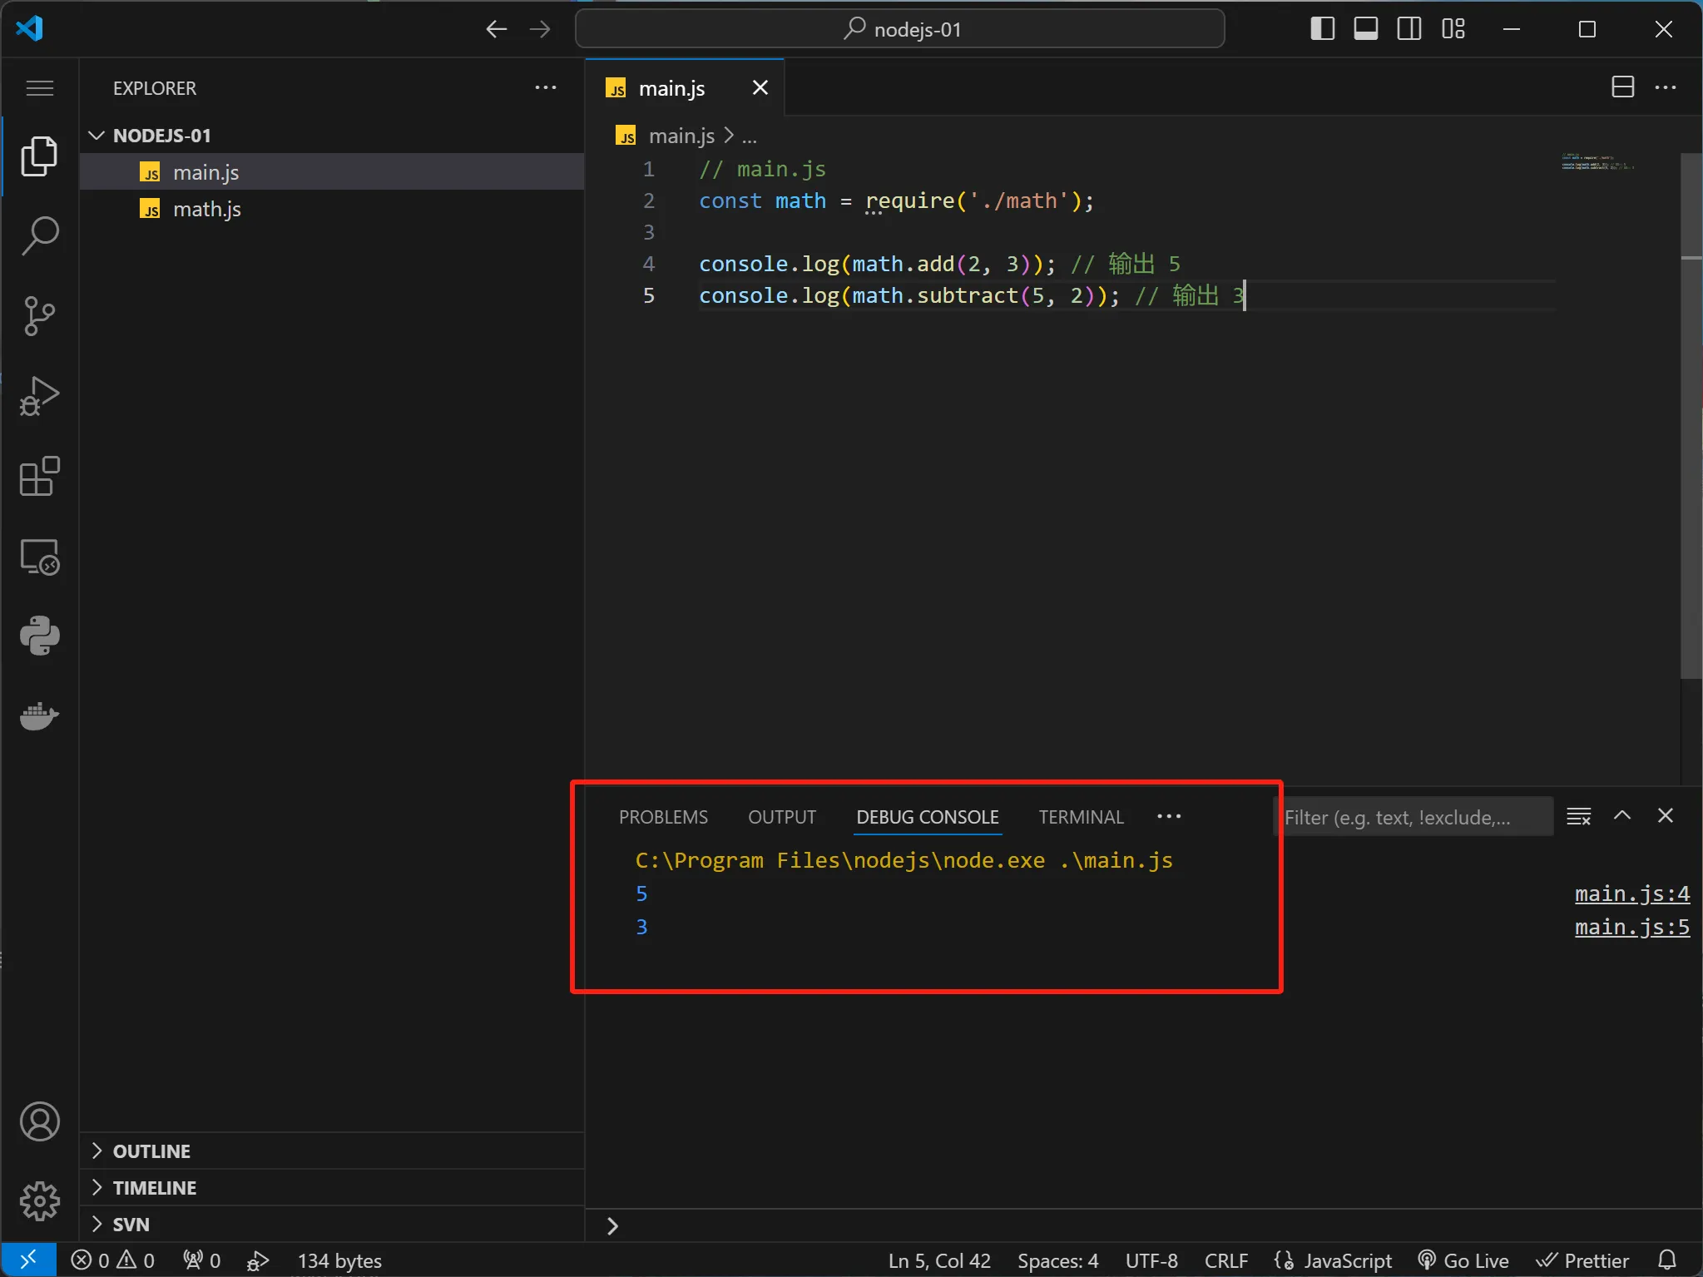
Task: Open the Extensions view
Action: pyautogui.click(x=39, y=476)
